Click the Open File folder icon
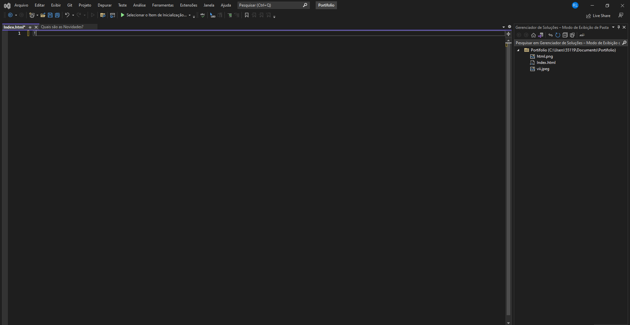This screenshot has width=630, height=325. [43, 15]
